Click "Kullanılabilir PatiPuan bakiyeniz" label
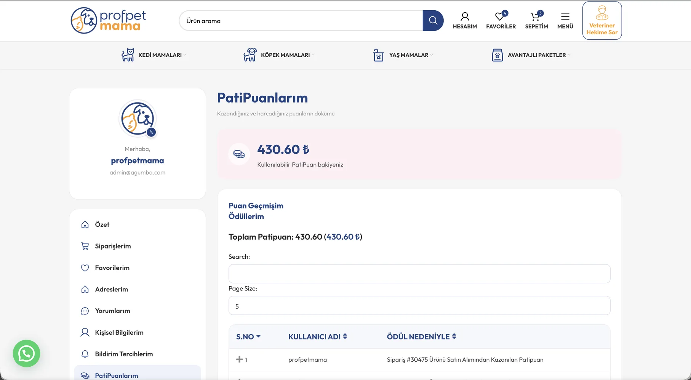The width and height of the screenshot is (691, 380). coord(300,165)
